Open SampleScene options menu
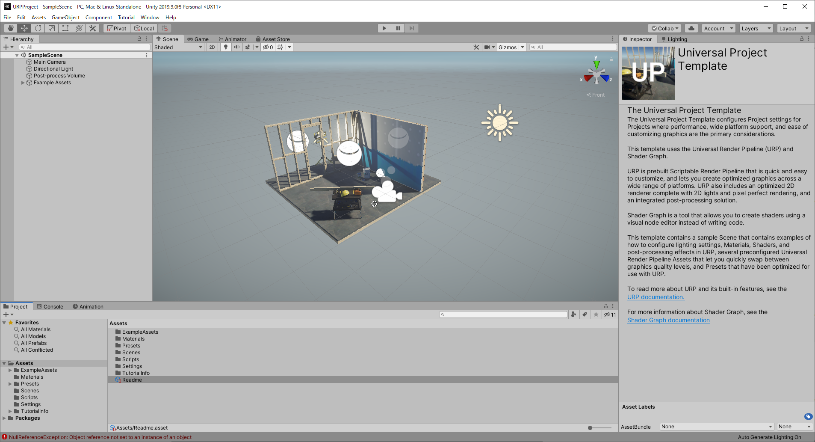Image resolution: width=815 pixels, height=442 pixels. tap(147, 55)
